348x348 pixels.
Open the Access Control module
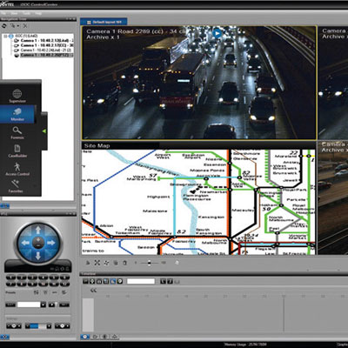tap(17, 169)
